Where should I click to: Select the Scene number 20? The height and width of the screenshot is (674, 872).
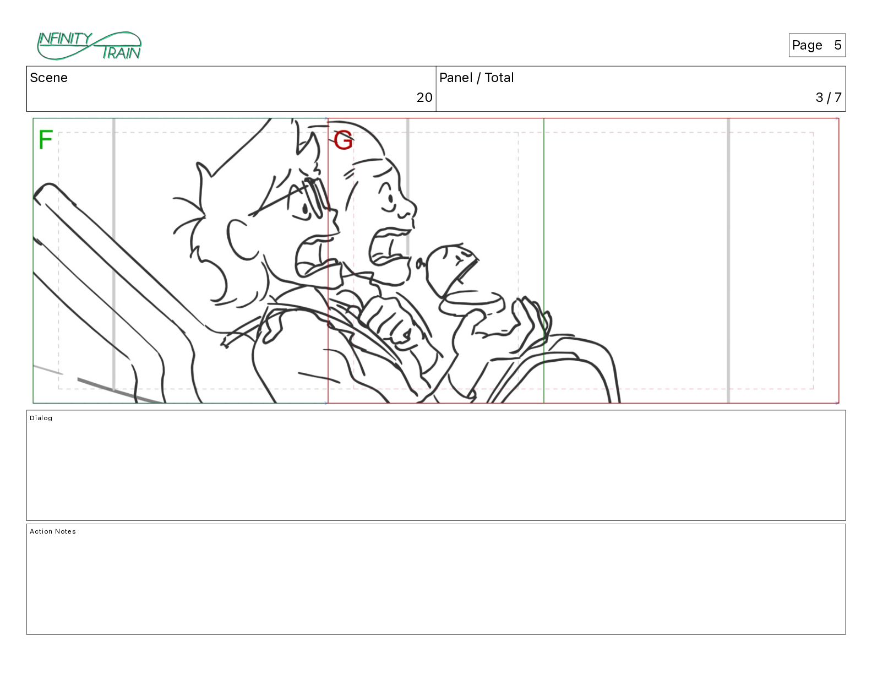coord(424,97)
